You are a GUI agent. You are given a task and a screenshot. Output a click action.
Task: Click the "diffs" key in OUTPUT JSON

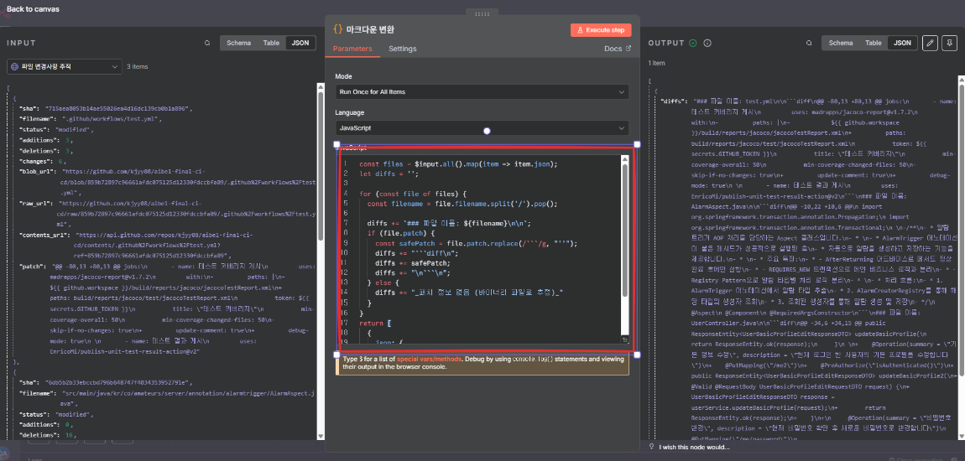pyautogui.click(x=673, y=101)
